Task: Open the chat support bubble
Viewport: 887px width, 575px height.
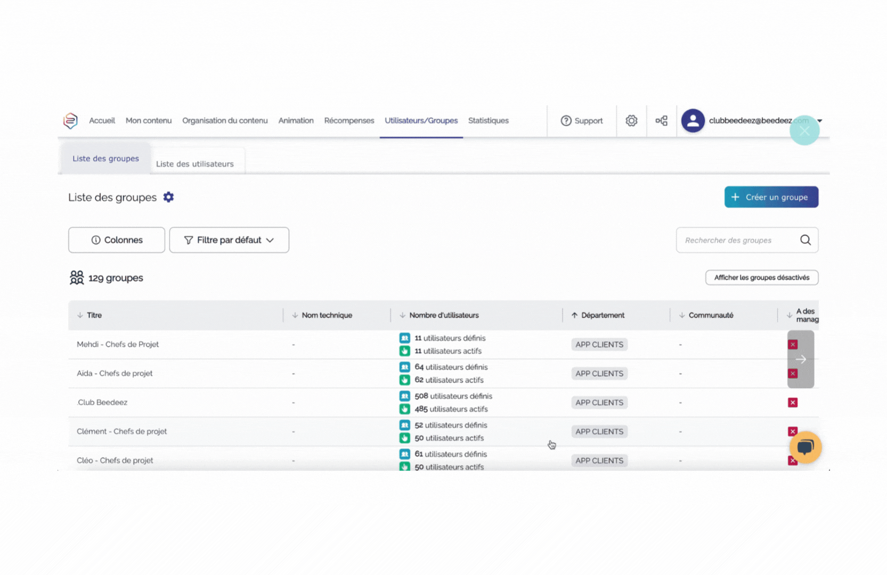Action: [805, 447]
